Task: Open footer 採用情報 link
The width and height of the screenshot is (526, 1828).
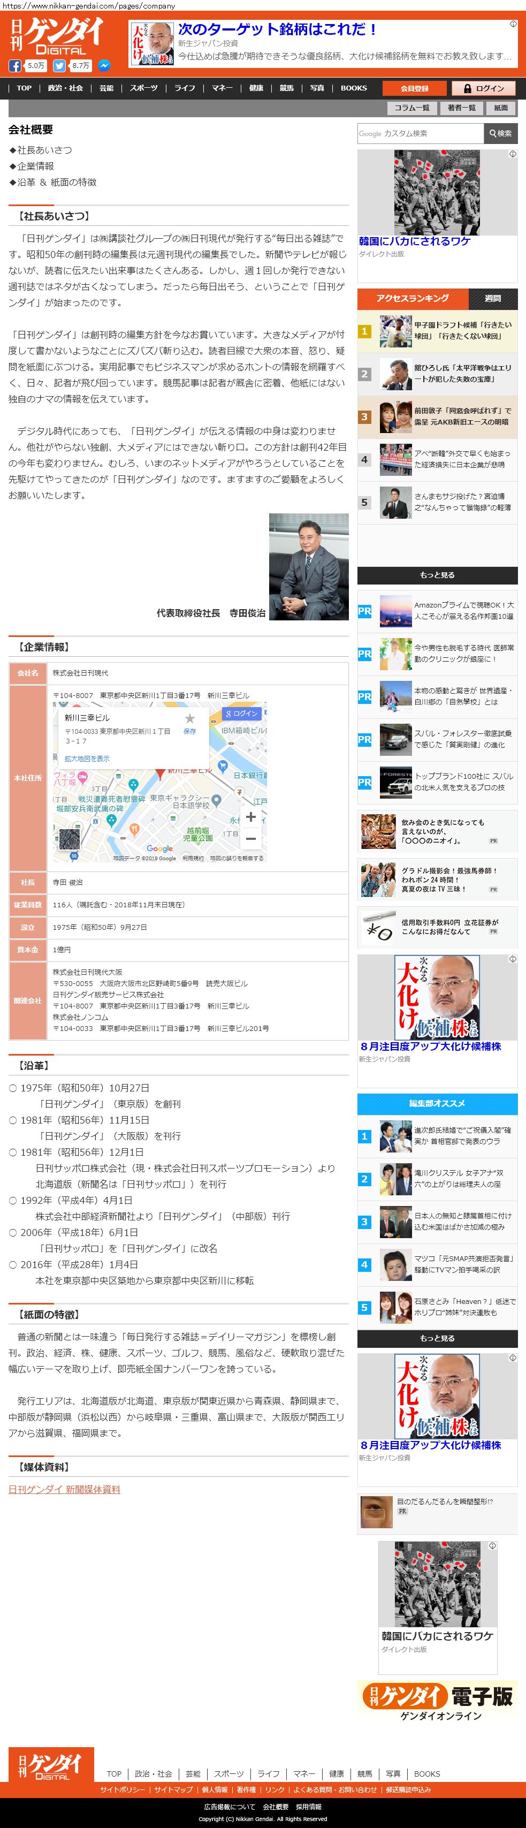Action: (x=309, y=1807)
